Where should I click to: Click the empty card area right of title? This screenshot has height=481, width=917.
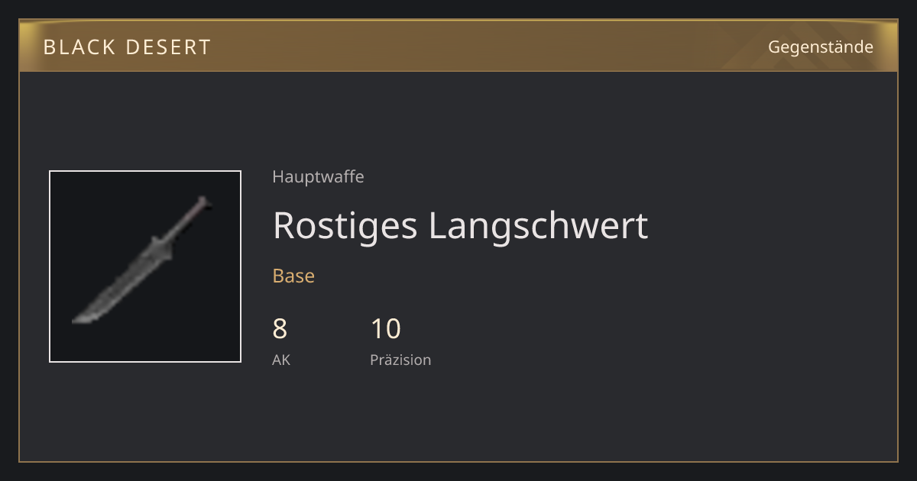pos(772,224)
